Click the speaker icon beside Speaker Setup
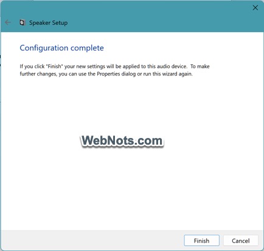The height and width of the screenshot is (251, 264). 23,22
